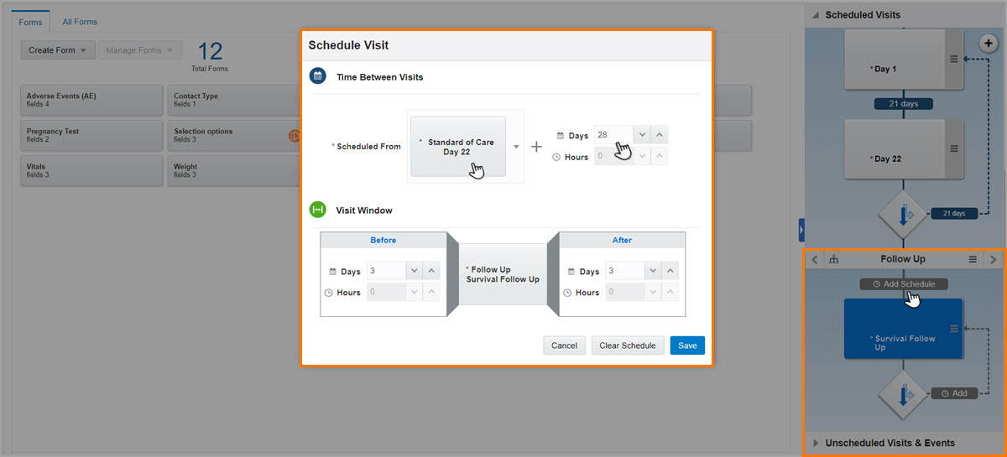The image size is (1007, 457).
Task: Go to previous branch using the left arrow
Action: coord(815,260)
